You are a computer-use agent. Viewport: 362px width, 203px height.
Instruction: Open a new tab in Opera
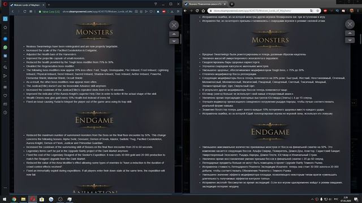click(x=49, y=5)
